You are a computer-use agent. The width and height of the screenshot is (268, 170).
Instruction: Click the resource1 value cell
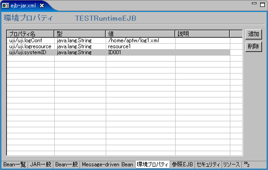(x=141, y=46)
